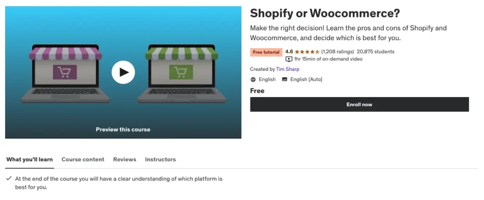Click the checkmark beside the learning outcome
This screenshot has width=484, height=200.
click(x=9, y=179)
